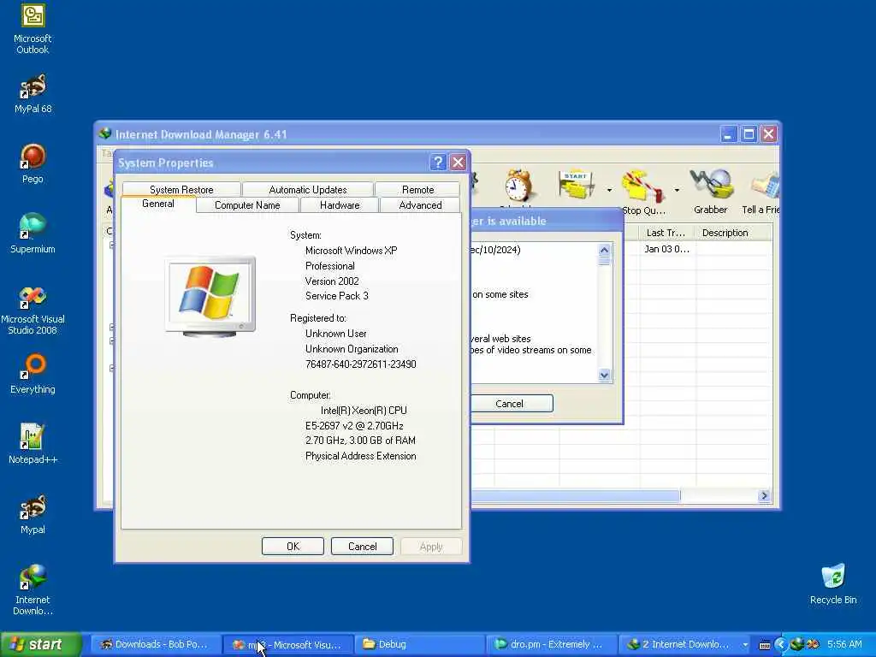
Task: Click the IDM Scheduler alarm clock icon
Action: click(x=518, y=185)
